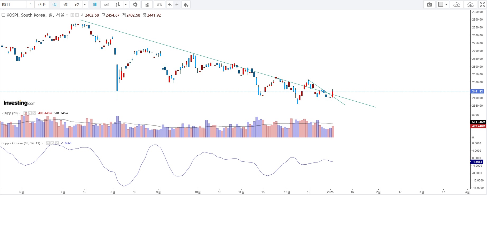Save chart layout to the cloud

470,4
